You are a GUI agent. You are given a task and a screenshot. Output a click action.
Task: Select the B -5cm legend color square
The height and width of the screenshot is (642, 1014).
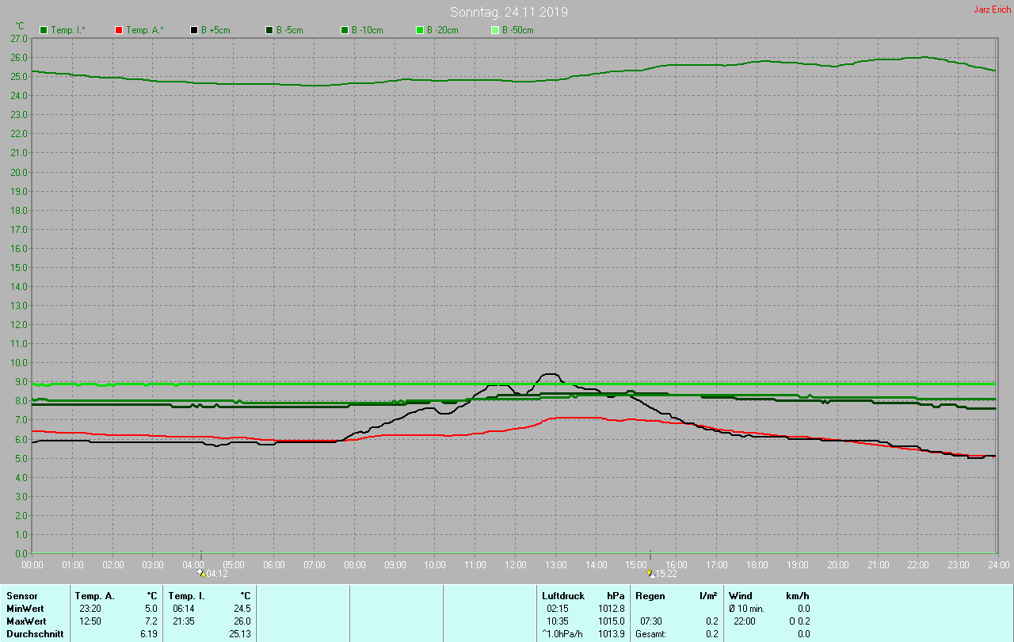(x=269, y=30)
